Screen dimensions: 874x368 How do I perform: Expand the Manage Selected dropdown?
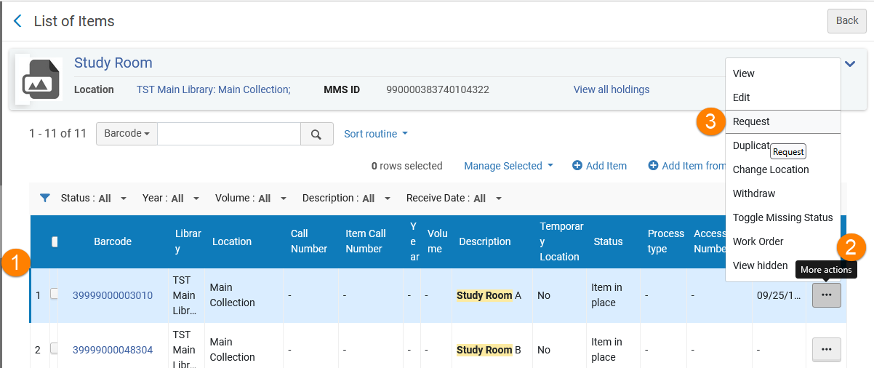[x=508, y=166]
